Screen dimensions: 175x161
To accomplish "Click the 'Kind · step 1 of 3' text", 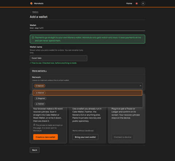I will pos(36,28).
